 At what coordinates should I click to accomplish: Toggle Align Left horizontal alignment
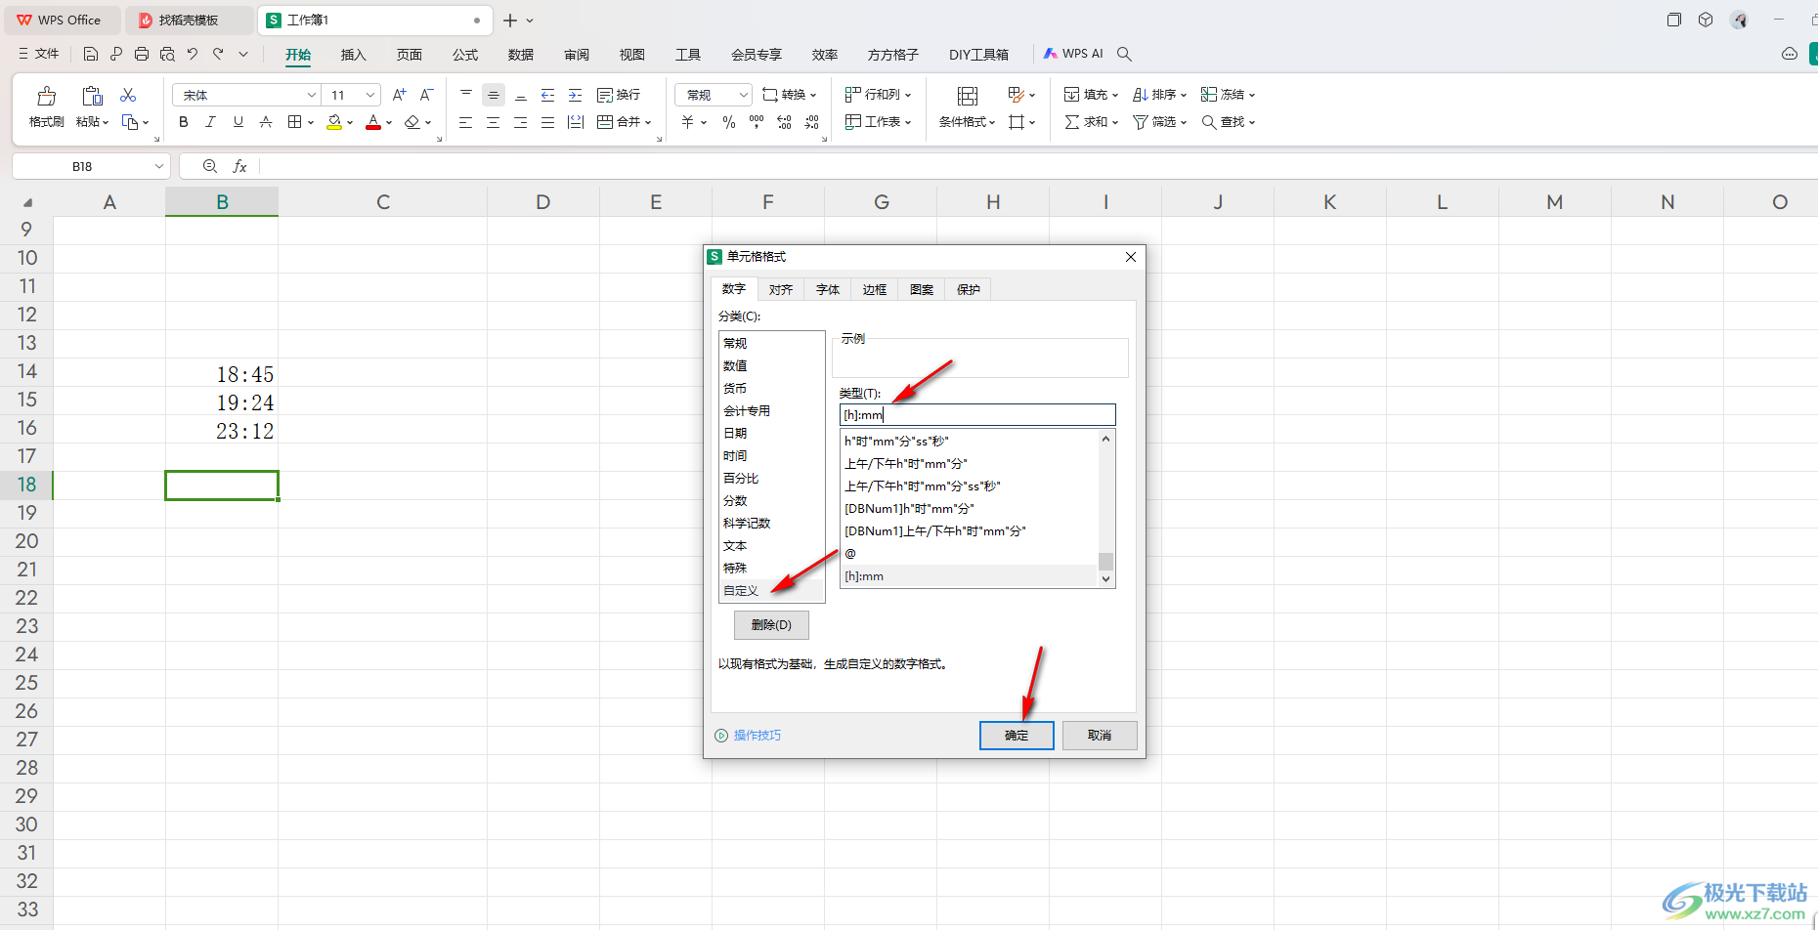point(466,122)
